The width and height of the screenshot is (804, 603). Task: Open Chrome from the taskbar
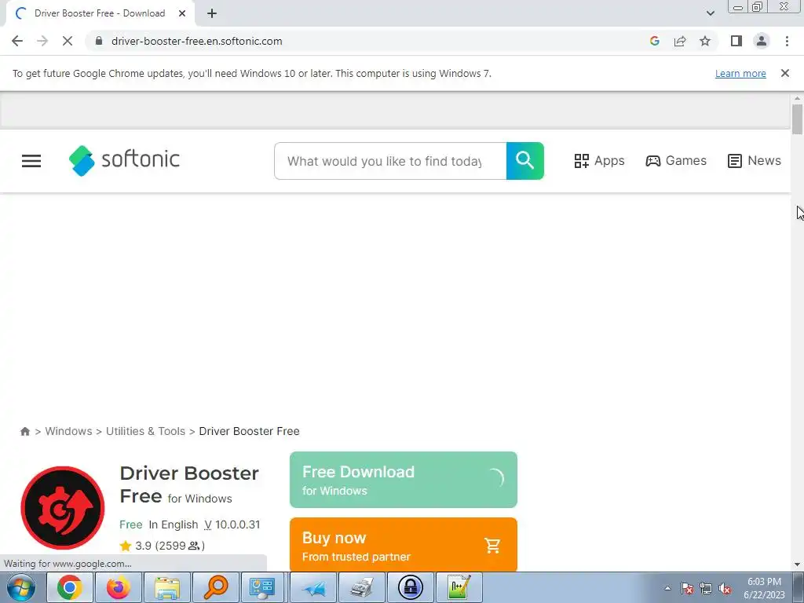click(70, 587)
